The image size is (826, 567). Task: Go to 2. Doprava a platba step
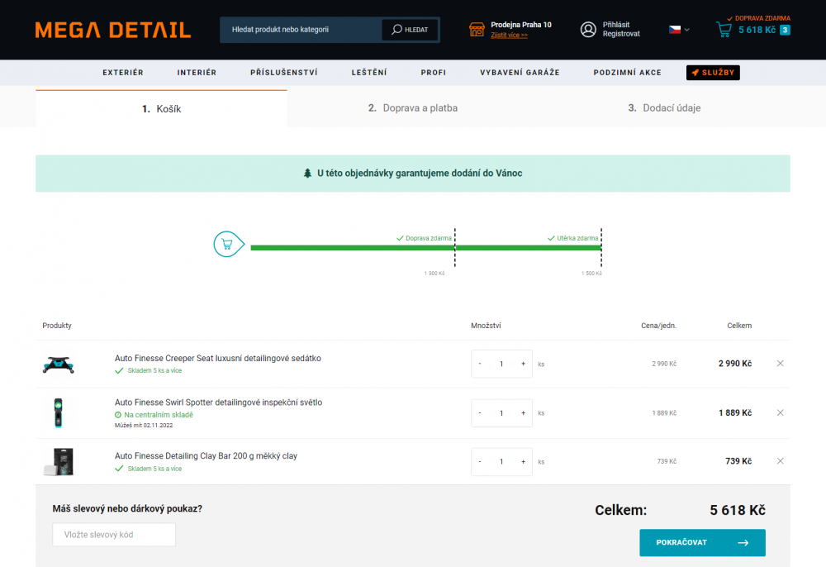pyautogui.click(x=412, y=108)
